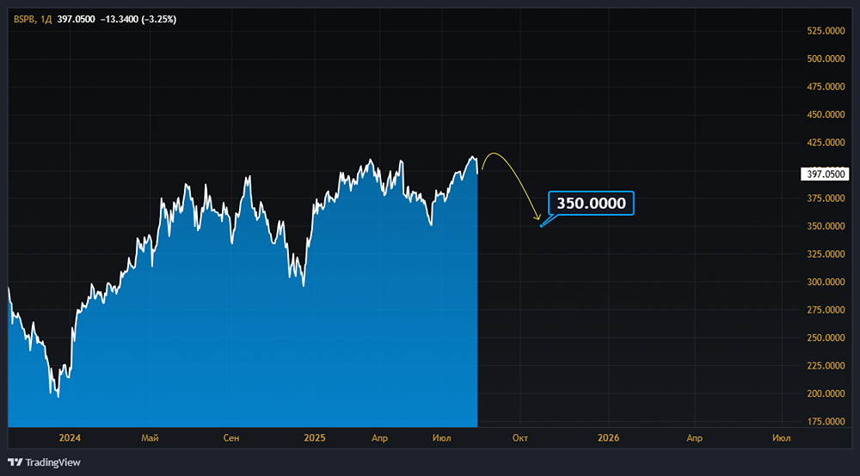Viewport: 860px width, 476px height.
Task: Select the 350.0000 callout price label
Action: tap(592, 204)
